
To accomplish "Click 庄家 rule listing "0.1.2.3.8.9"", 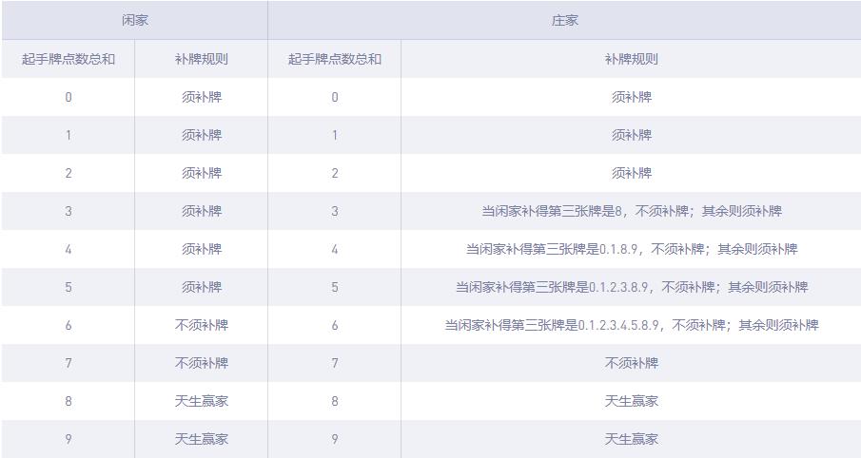I will pyautogui.click(x=631, y=287).
